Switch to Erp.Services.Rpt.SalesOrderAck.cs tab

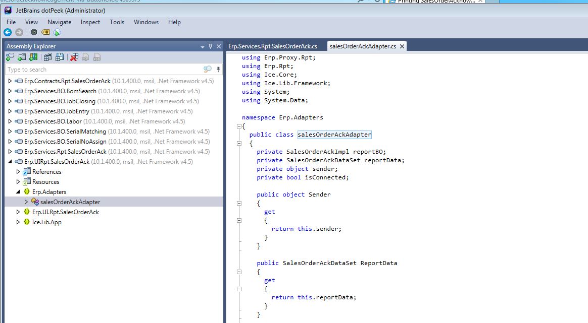tap(273, 46)
